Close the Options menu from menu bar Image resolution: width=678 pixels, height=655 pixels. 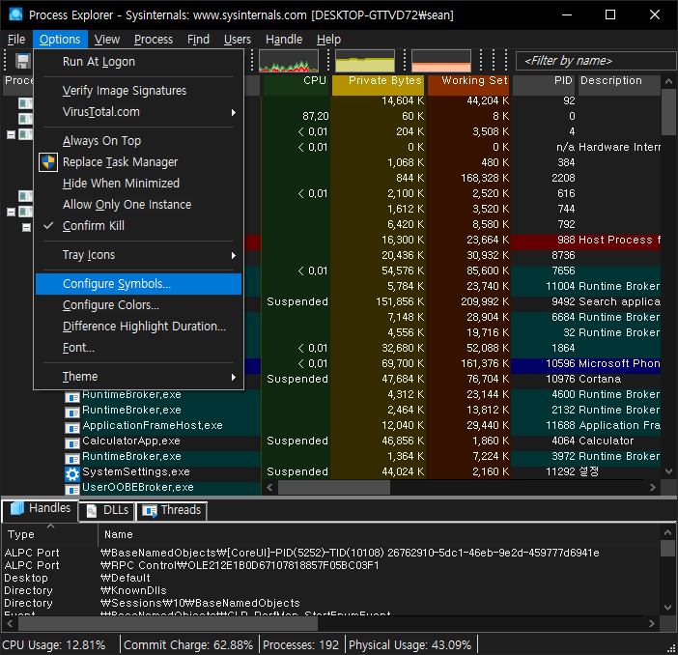[x=60, y=40]
